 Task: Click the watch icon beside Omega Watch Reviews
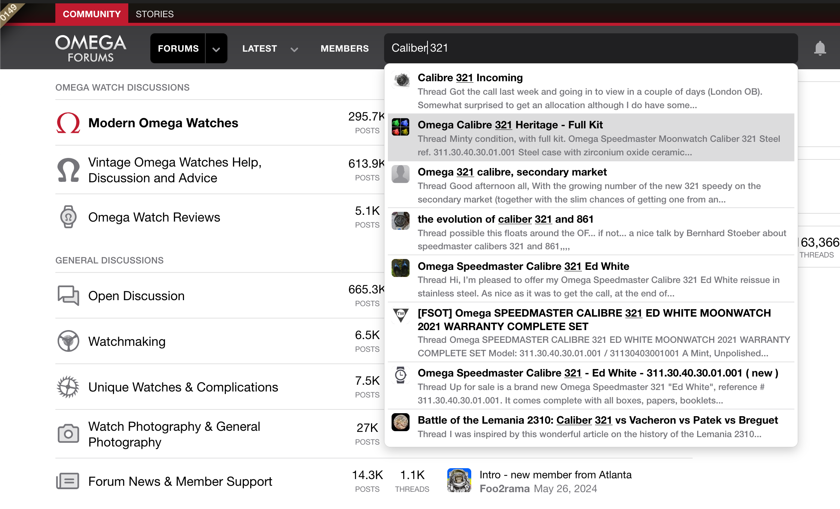pos(68,217)
